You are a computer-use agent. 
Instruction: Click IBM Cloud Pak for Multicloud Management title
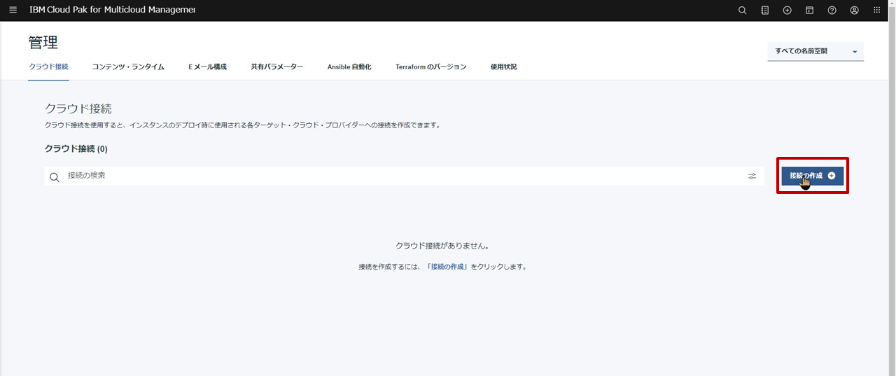point(113,11)
